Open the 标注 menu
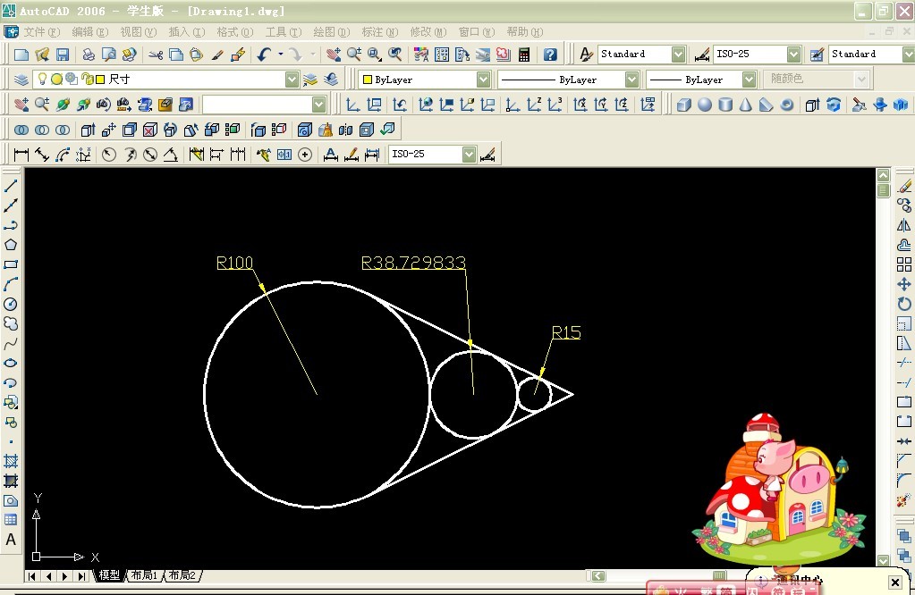 point(380,32)
